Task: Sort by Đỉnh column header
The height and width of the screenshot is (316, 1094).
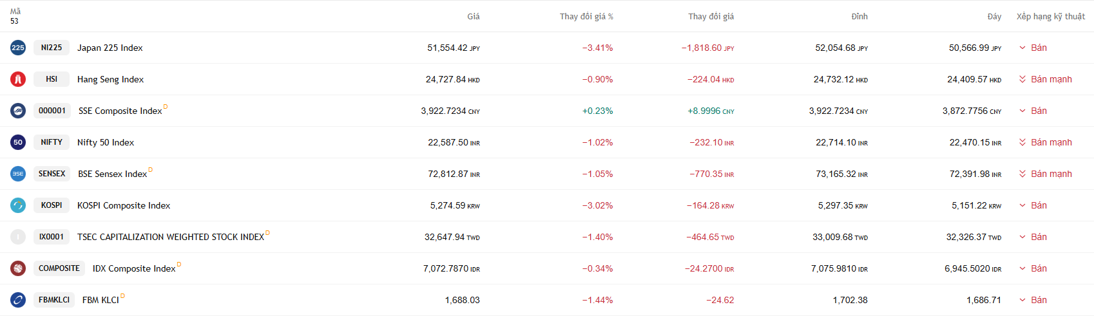Action: 859,17
